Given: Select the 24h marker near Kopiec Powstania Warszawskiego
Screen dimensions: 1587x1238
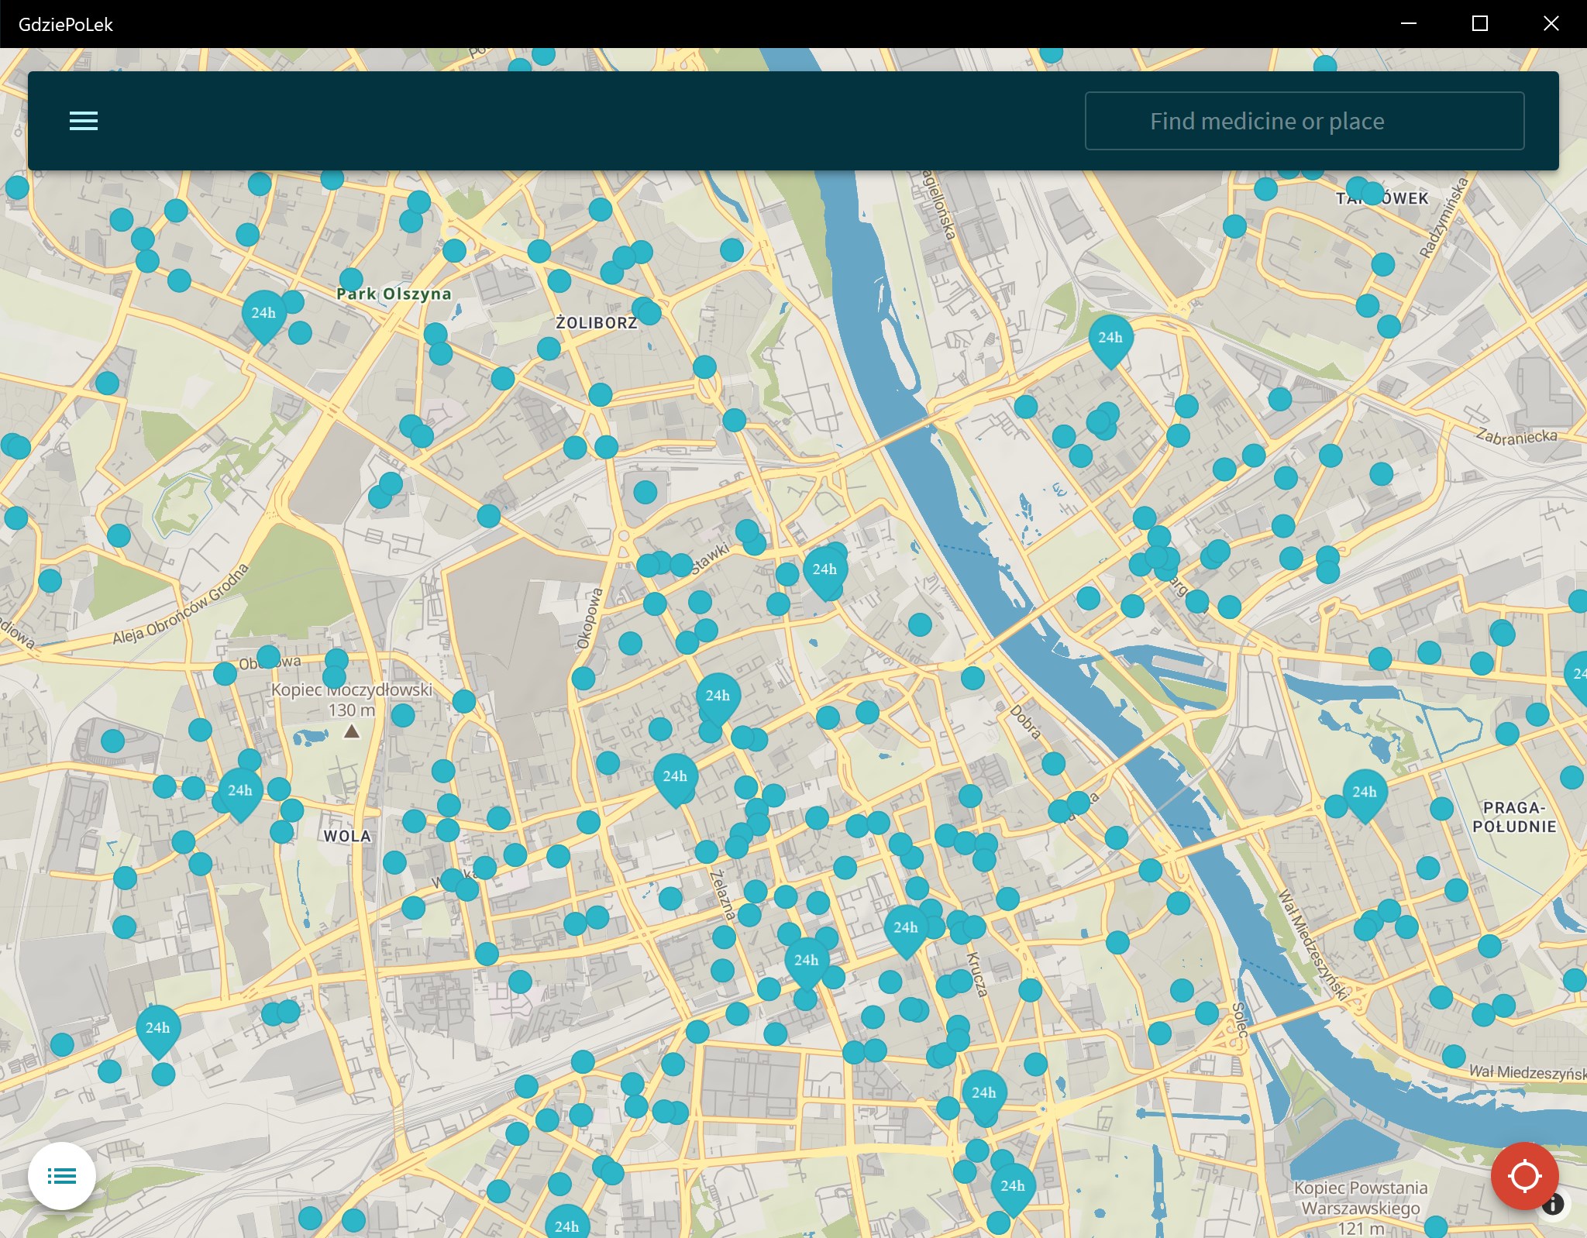Looking at the screenshot, I should click(1012, 1186).
